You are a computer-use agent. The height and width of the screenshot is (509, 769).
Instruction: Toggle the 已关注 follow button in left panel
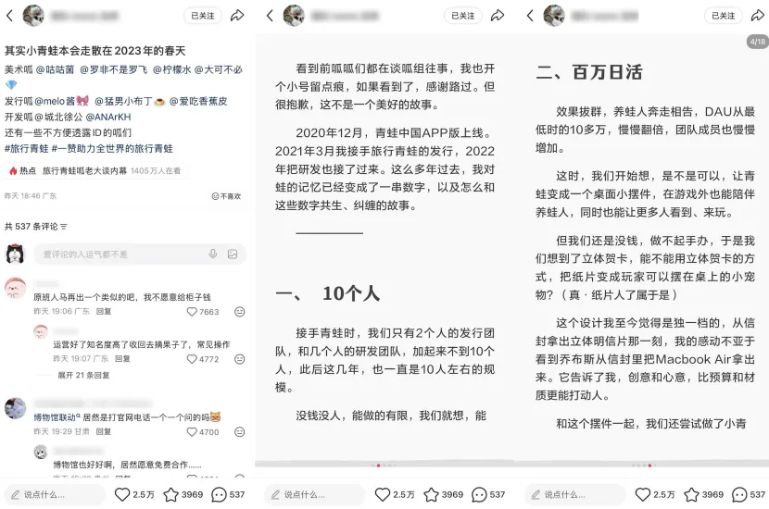203,16
